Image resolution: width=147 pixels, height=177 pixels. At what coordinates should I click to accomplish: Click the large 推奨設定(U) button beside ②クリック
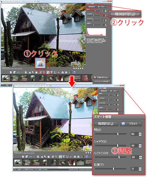pyautogui.click(x=125, y=14)
